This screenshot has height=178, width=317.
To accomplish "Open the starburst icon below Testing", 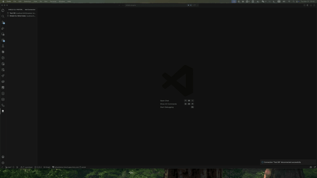I will coord(3,52).
